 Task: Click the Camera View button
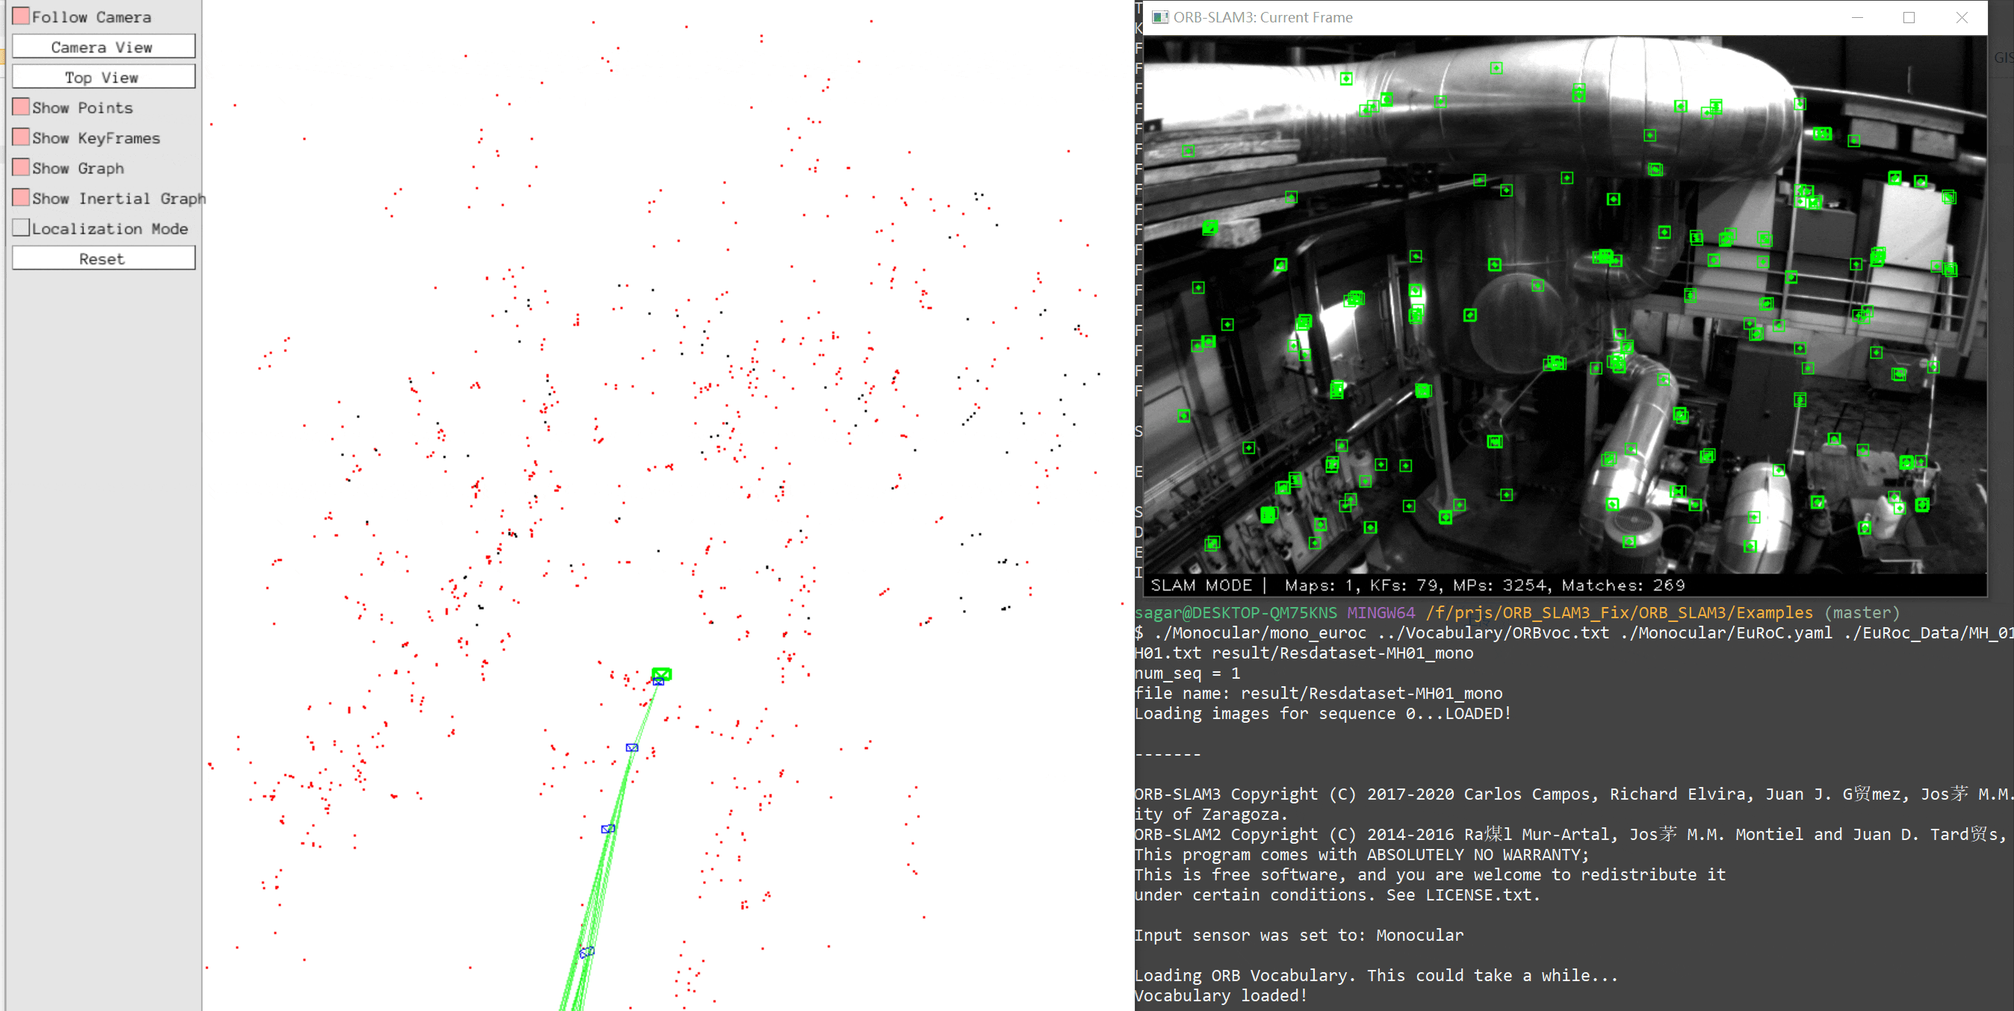coord(103,47)
